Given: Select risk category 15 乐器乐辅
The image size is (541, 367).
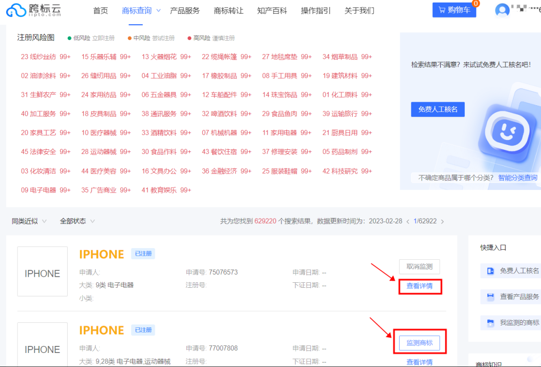Looking at the screenshot, I should (106, 57).
